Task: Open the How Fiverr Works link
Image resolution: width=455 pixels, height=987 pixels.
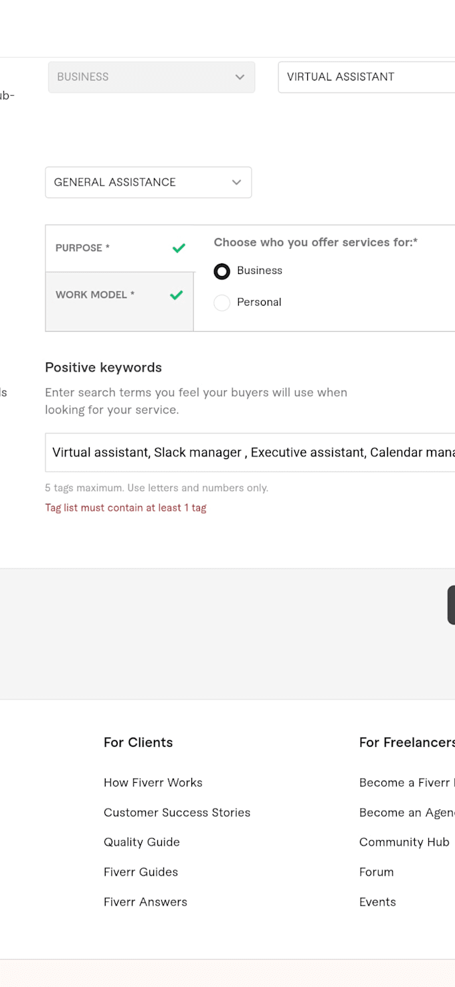Action: point(153,783)
